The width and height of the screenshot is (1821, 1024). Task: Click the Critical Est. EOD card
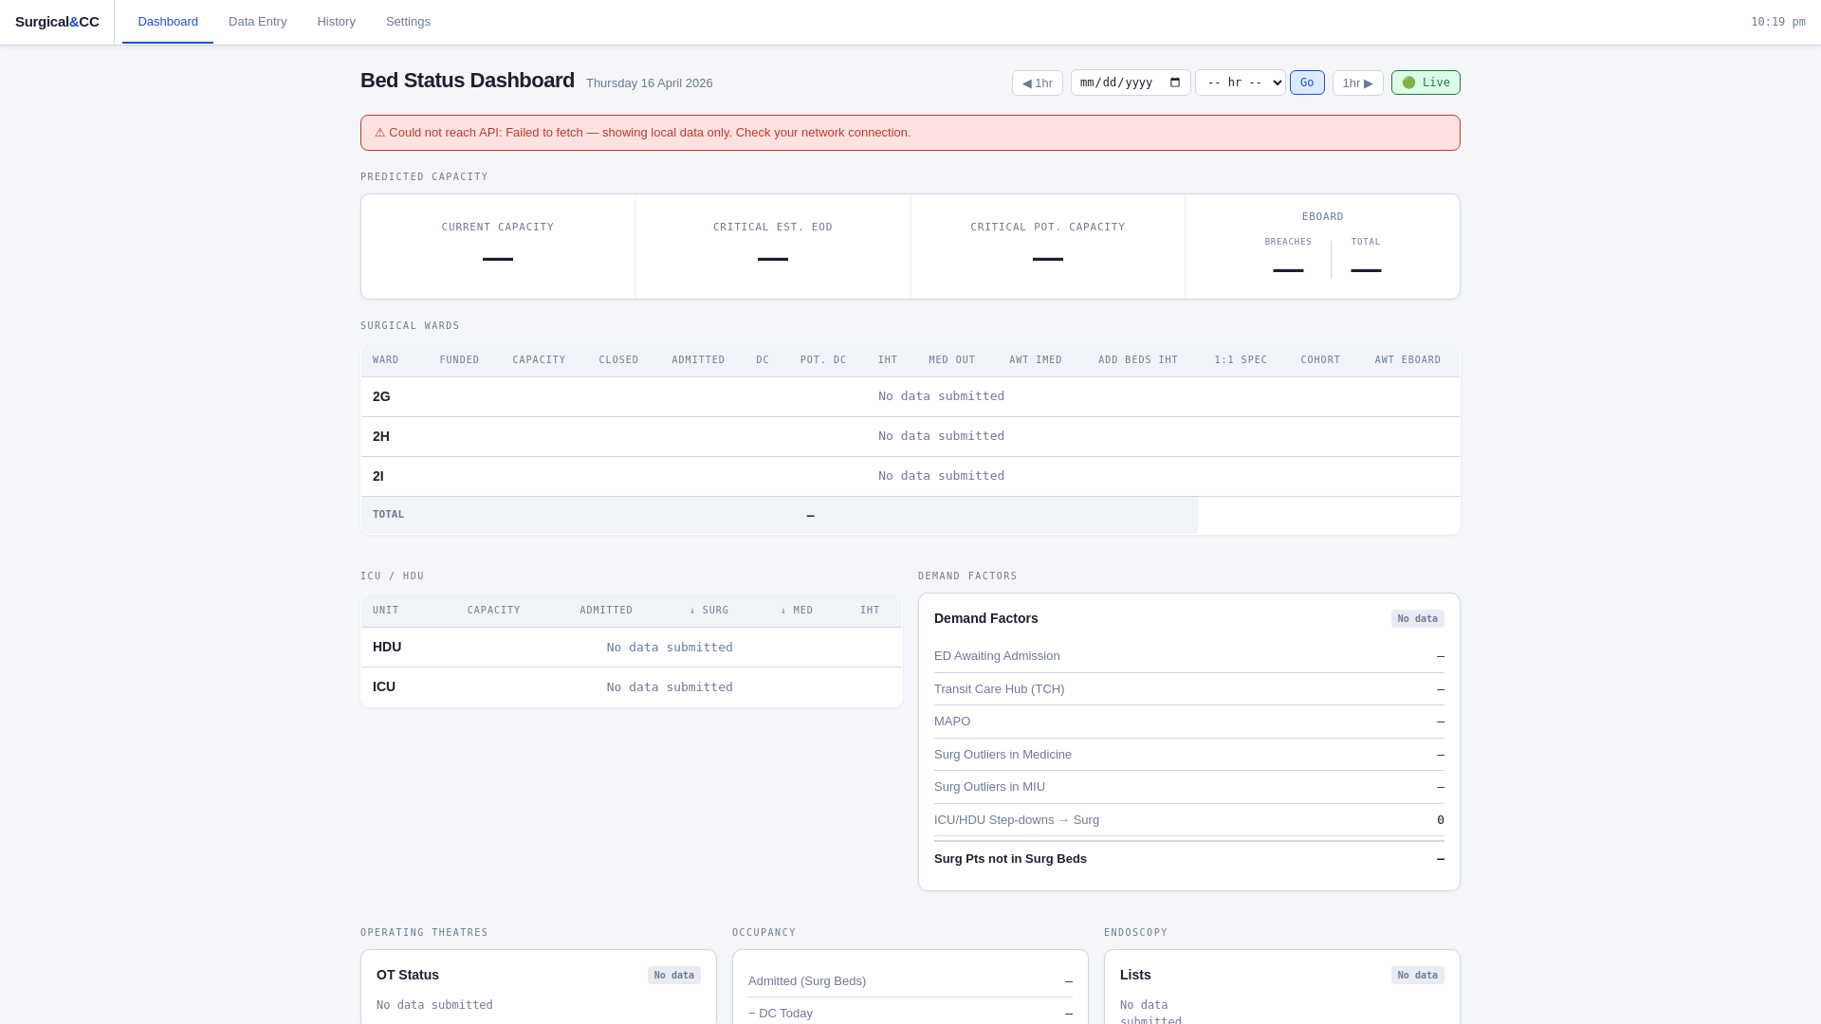773,247
